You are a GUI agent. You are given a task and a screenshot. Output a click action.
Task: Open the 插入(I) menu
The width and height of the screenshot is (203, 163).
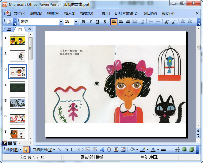tap(70, 13)
